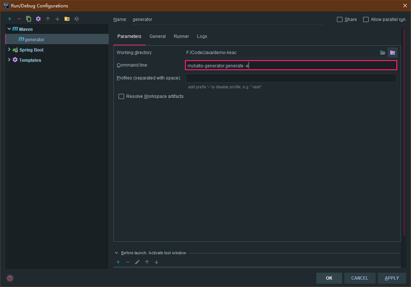The width and height of the screenshot is (411, 287).
Task: Close the Run/Debug Configurations dialog
Action: 405,6
